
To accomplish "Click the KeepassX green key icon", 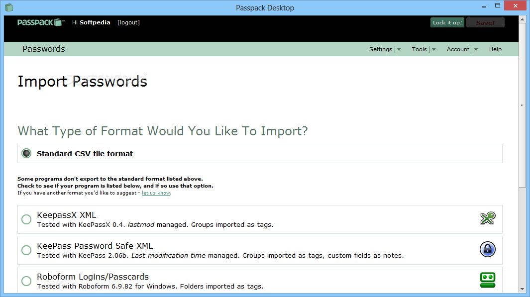I will 488,218.
